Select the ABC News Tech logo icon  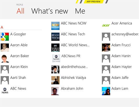(x=55, y=37)
